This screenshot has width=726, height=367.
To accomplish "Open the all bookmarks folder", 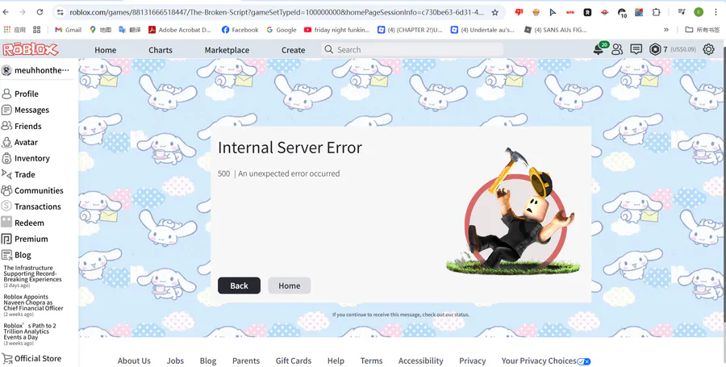I will pos(703,30).
